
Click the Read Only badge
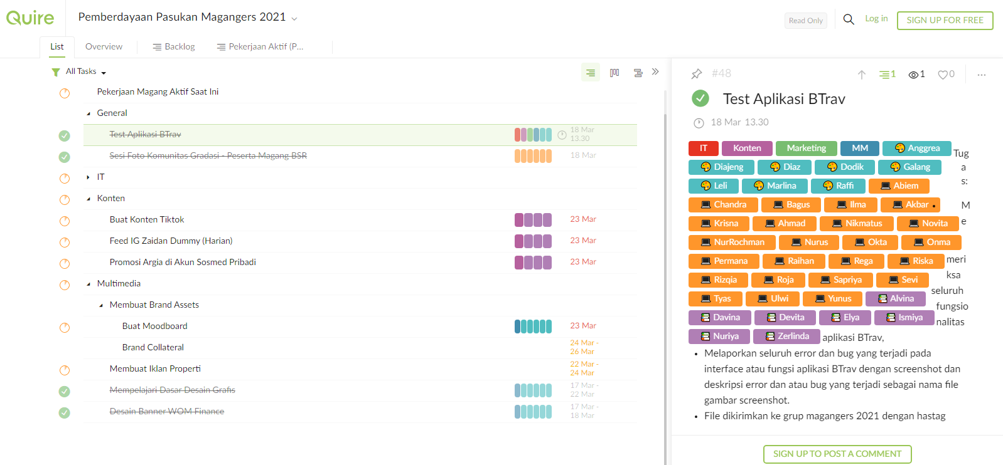[806, 21]
